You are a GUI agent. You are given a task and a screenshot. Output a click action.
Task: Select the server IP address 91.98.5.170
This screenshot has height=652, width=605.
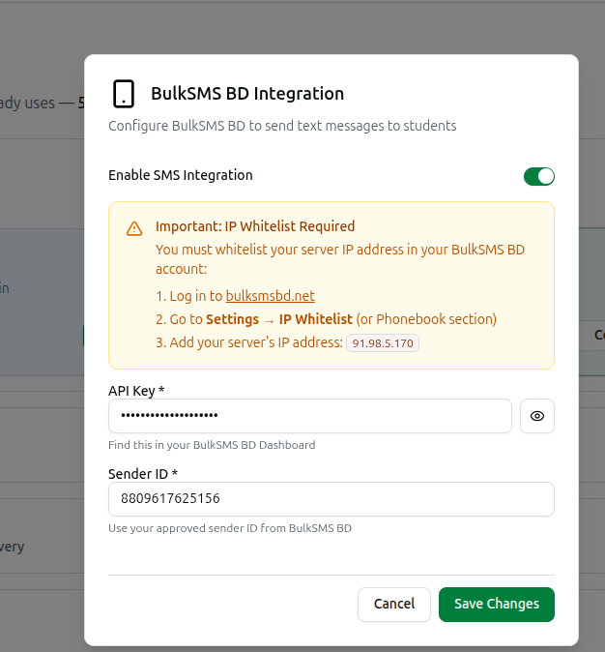383,343
